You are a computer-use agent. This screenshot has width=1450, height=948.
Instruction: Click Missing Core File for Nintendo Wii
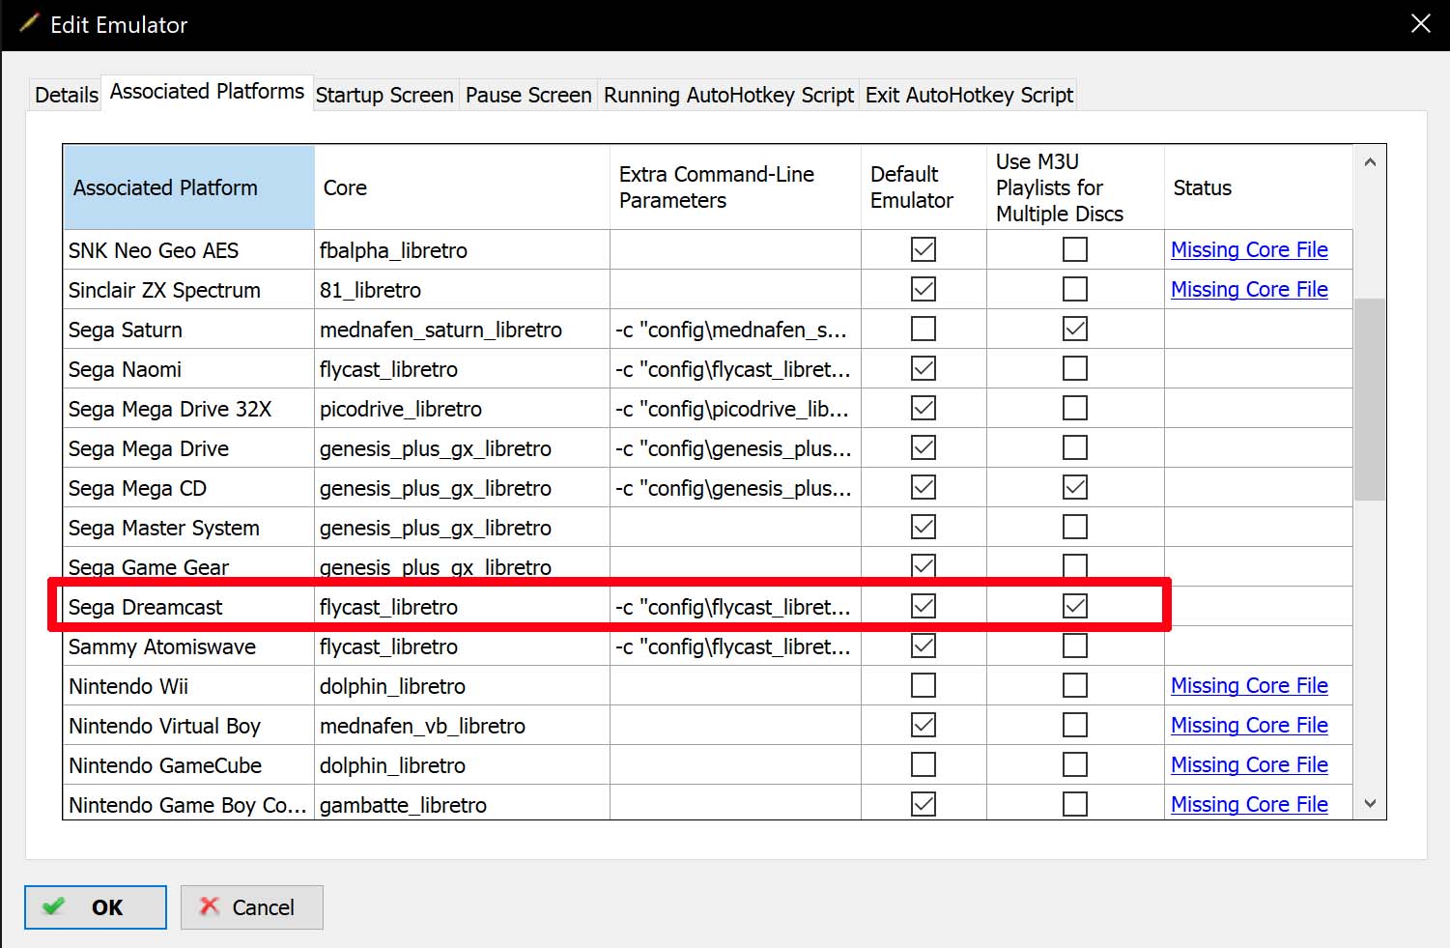(1249, 685)
